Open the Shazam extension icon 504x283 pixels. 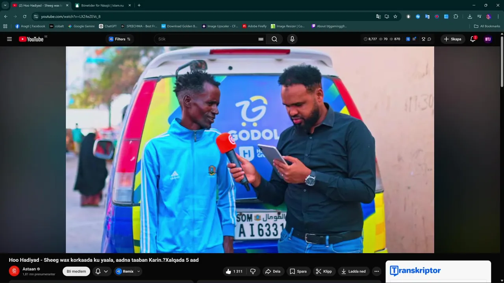point(418,17)
